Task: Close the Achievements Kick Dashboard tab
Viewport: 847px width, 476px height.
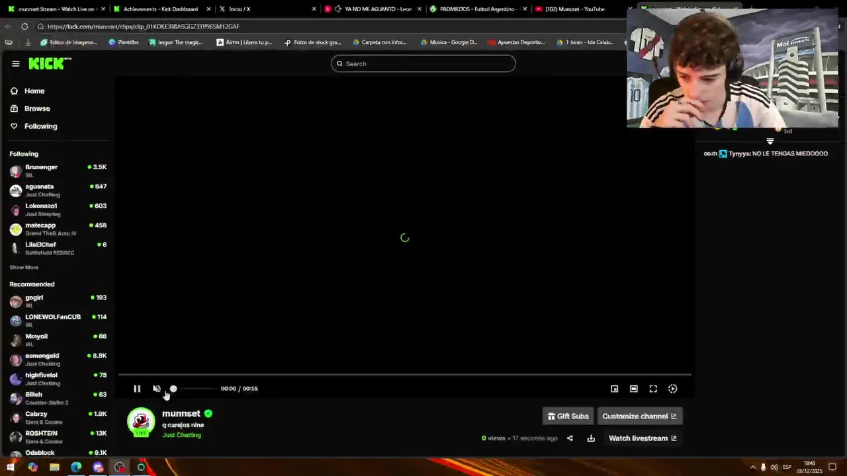Action: point(208,9)
